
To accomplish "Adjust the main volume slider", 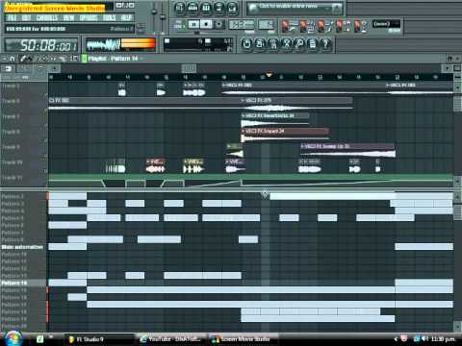I will [154, 12].
